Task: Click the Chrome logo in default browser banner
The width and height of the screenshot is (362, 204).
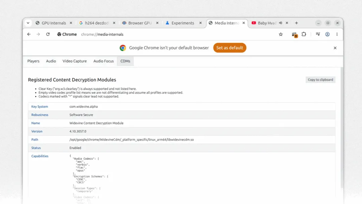Action: [123, 48]
